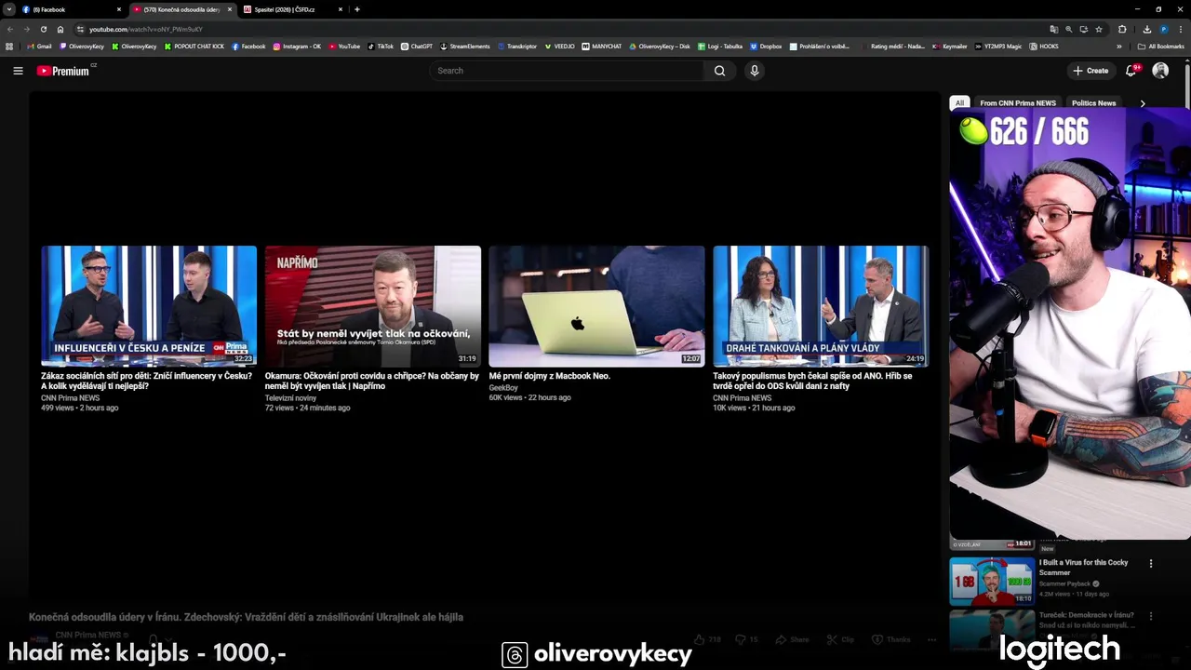Start voice search with microphone icon
Screen dimensions: 1191x670
755,71
